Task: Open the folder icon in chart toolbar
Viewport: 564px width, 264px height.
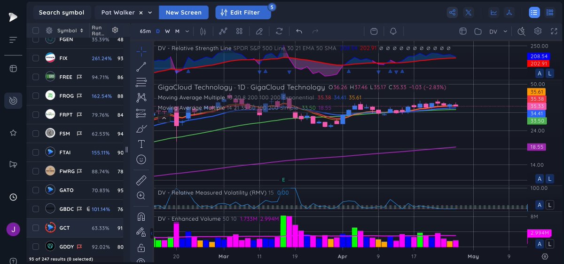Action: coord(478,32)
